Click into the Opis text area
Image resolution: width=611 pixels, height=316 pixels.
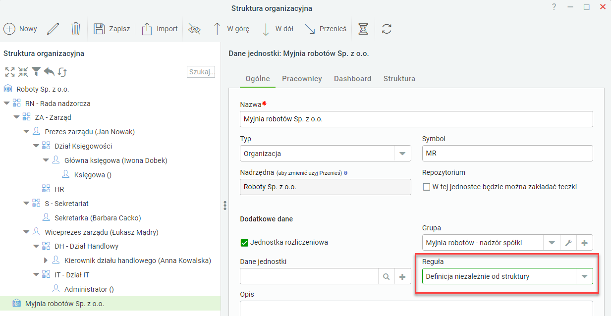coord(416,309)
